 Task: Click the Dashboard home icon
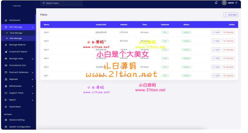(6, 20)
